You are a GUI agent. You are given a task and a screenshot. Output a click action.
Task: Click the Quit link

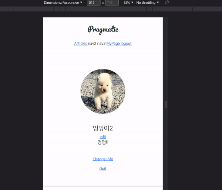103,169
